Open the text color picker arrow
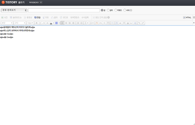Screen dimensions: 195x125 (x=54, y=23)
